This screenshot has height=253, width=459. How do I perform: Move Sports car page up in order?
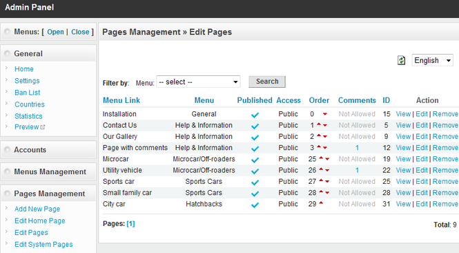tap(321, 180)
